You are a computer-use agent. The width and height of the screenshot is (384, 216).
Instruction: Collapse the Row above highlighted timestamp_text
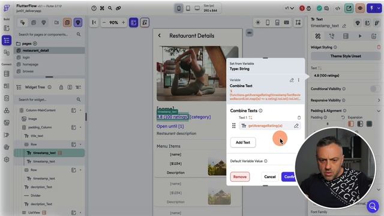(x=80, y=145)
